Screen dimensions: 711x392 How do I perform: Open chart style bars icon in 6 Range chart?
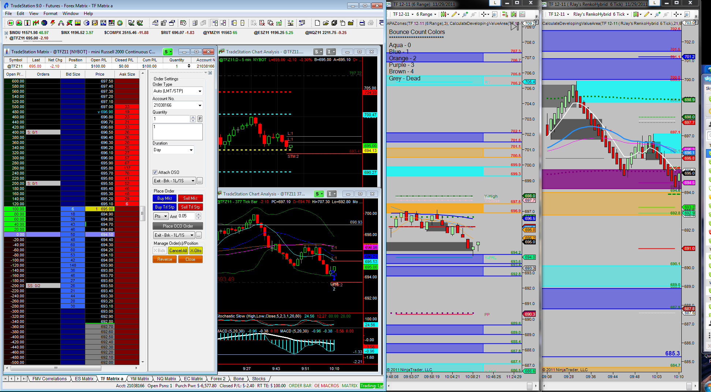444,14
